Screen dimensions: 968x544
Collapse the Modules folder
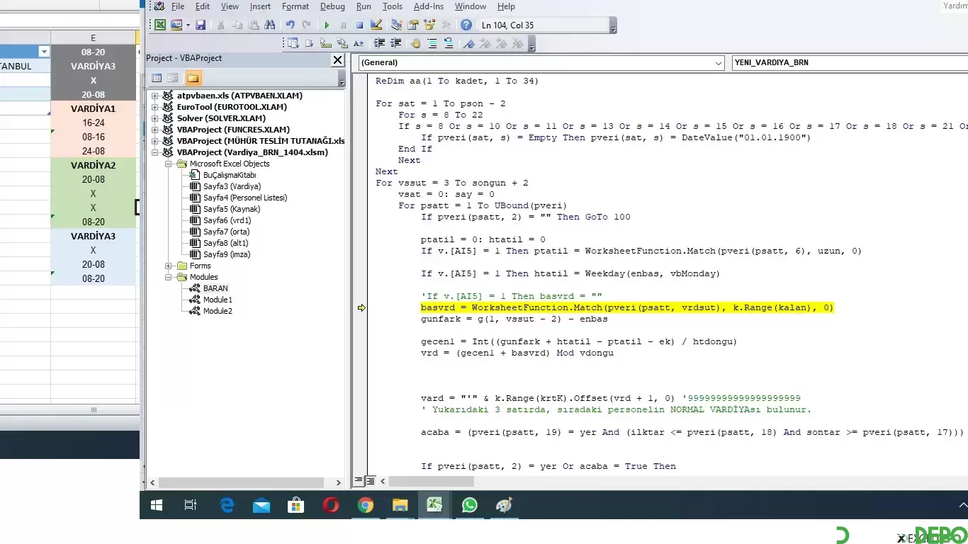pyautogui.click(x=169, y=277)
